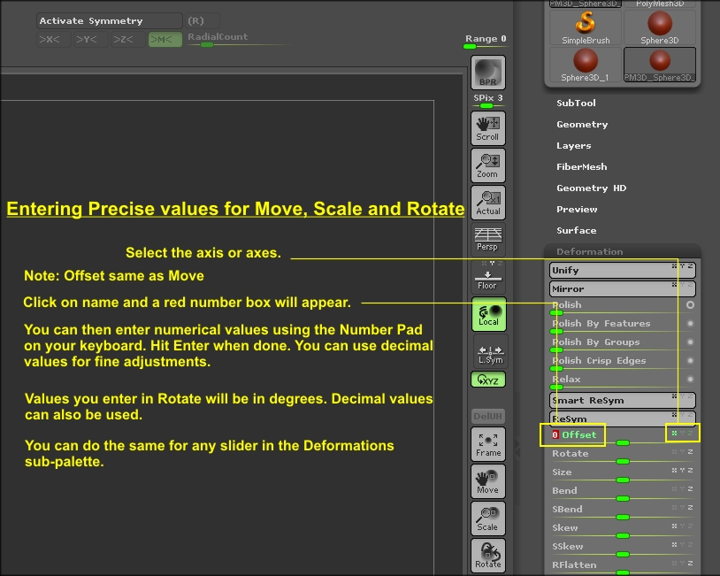The image size is (720, 576).
Task: Toggle the >Z< symmetry axis
Action: pos(128,39)
